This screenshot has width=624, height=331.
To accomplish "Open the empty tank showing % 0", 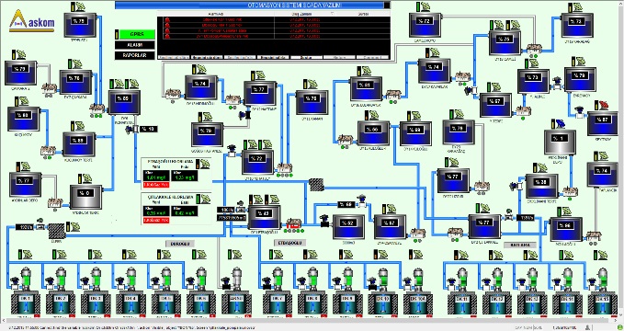I will pyautogui.click(x=86, y=197).
